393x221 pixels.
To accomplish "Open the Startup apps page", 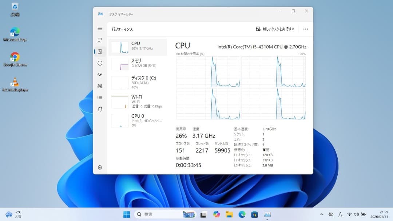I will point(100,74).
